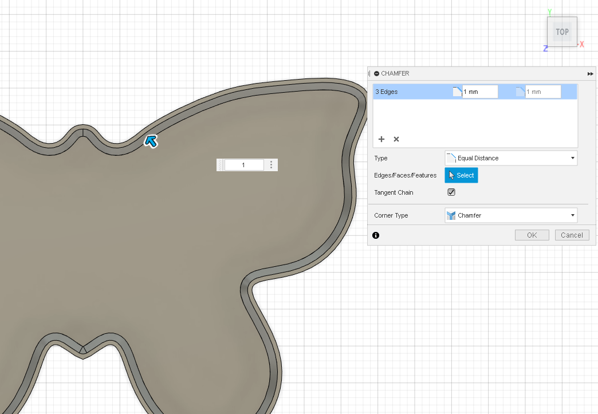The width and height of the screenshot is (598, 414).
Task: Click the TOP face of the ViewCube
Action: point(562,32)
